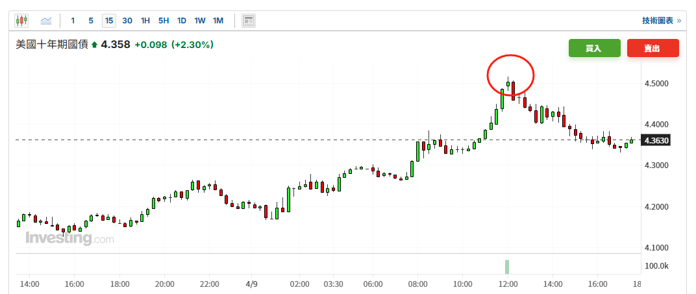This screenshot has width=696, height=294.
Task: Choose the 1M chart interval
Action: pyautogui.click(x=218, y=21)
